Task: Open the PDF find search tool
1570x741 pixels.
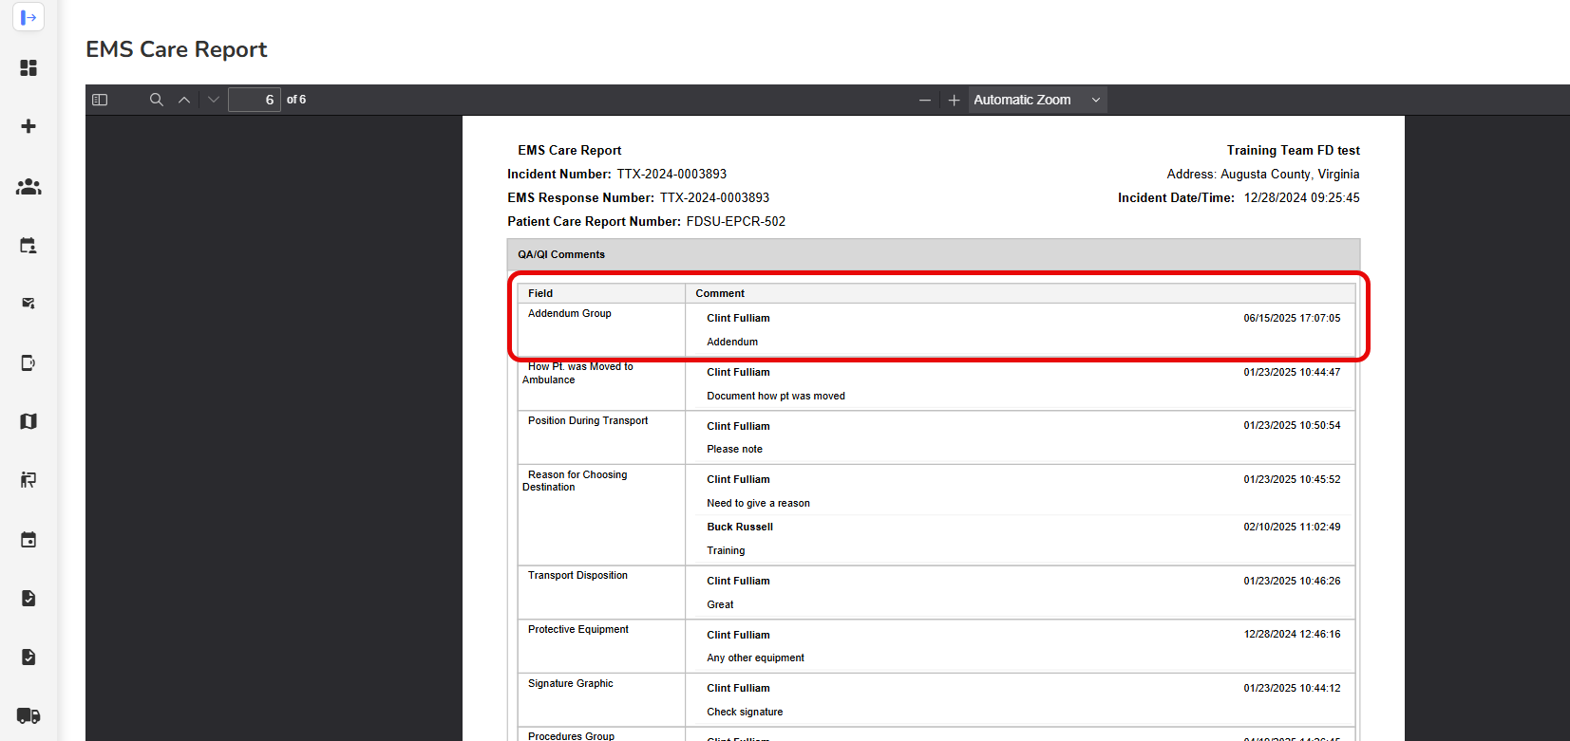Action: [x=157, y=100]
